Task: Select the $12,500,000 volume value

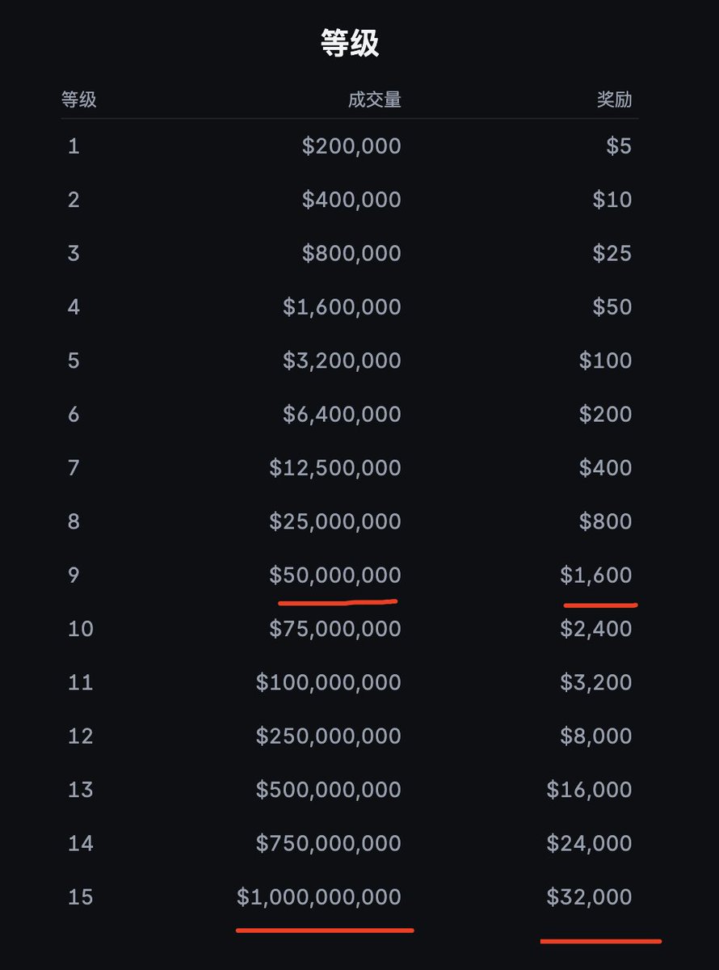Action: click(x=335, y=468)
